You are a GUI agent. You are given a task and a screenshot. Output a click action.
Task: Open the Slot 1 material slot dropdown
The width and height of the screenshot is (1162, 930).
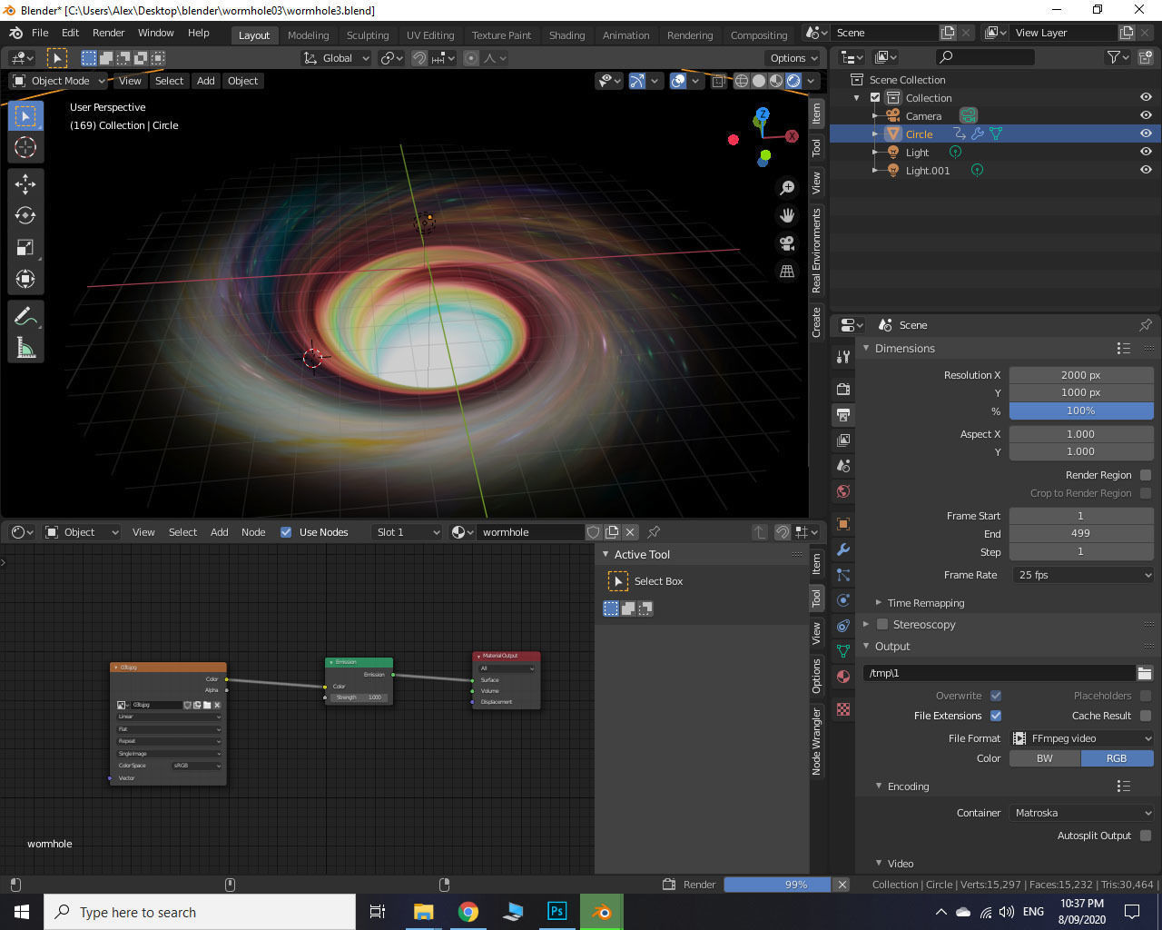[408, 532]
